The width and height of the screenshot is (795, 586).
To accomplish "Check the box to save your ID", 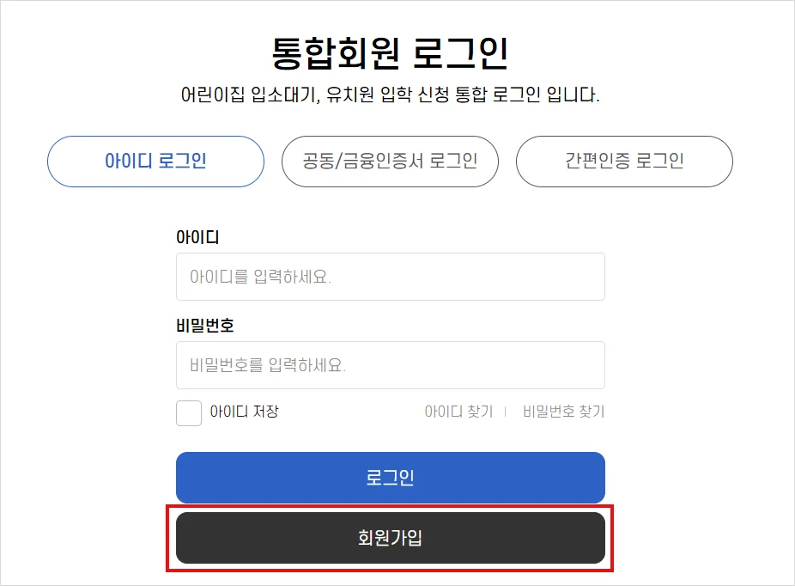I will (188, 413).
